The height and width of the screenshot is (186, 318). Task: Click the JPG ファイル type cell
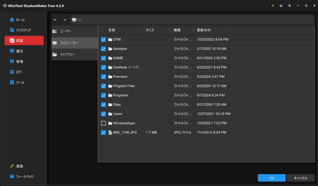(x=182, y=132)
